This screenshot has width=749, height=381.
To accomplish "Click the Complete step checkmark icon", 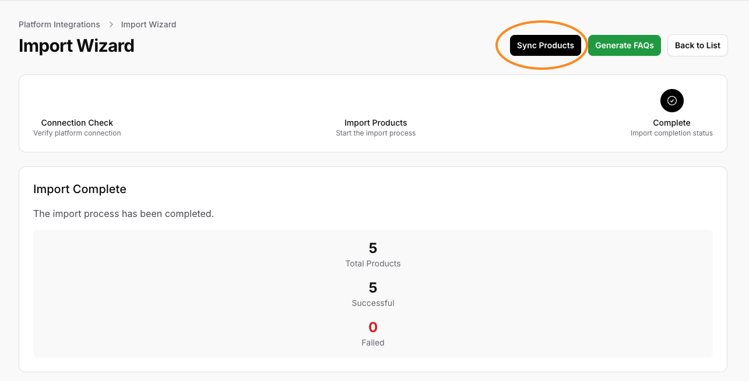I will [x=672, y=101].
